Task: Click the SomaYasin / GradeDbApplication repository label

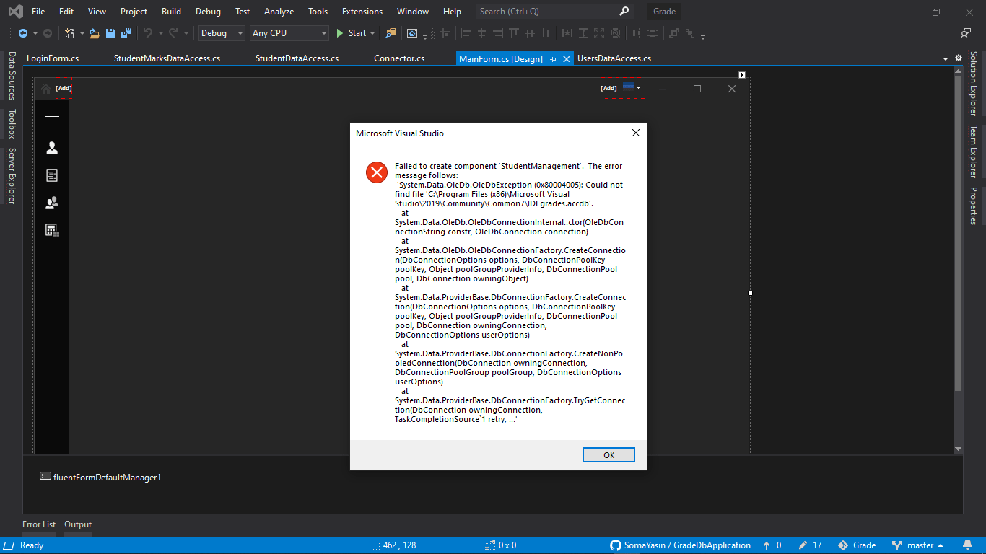Action: 681,545
